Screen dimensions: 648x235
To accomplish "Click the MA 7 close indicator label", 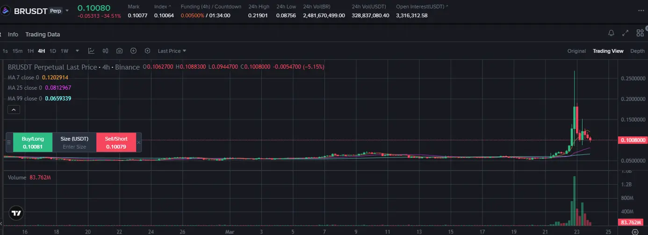I will click(23, 78).
